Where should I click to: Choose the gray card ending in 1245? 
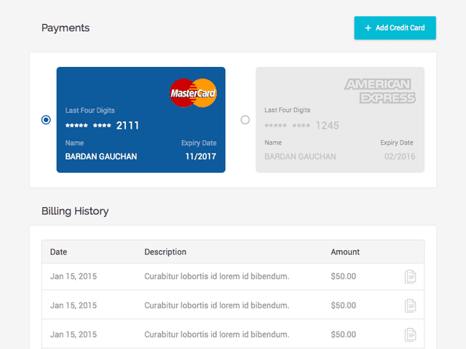coord(339,120)
